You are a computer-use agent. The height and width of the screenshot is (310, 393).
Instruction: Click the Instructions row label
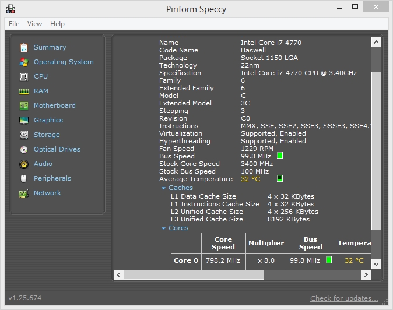point(178,126)
